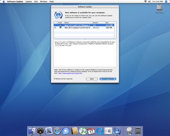Screen dimensions: 170x136
Task: Open Address Book in the dock
Action: (x=74, y=131)
